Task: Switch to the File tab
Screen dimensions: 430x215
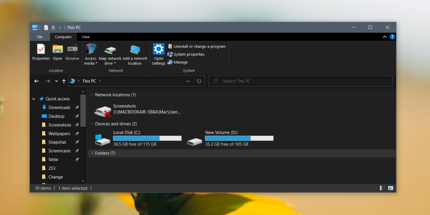Action: click(40, 37)
